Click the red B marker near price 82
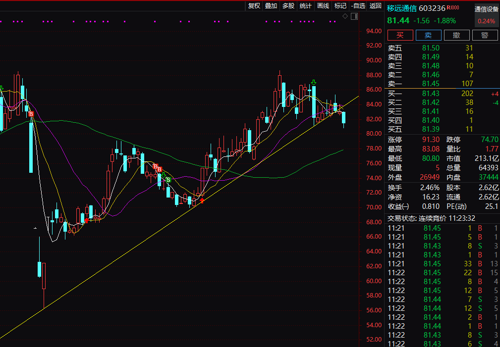Image resolution: width=500 pixels, height=347 pixels. pos(31,114)
